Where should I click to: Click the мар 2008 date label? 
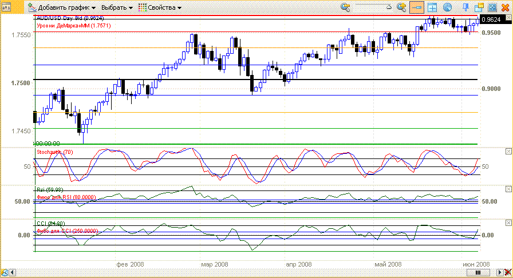click(214, 264)
